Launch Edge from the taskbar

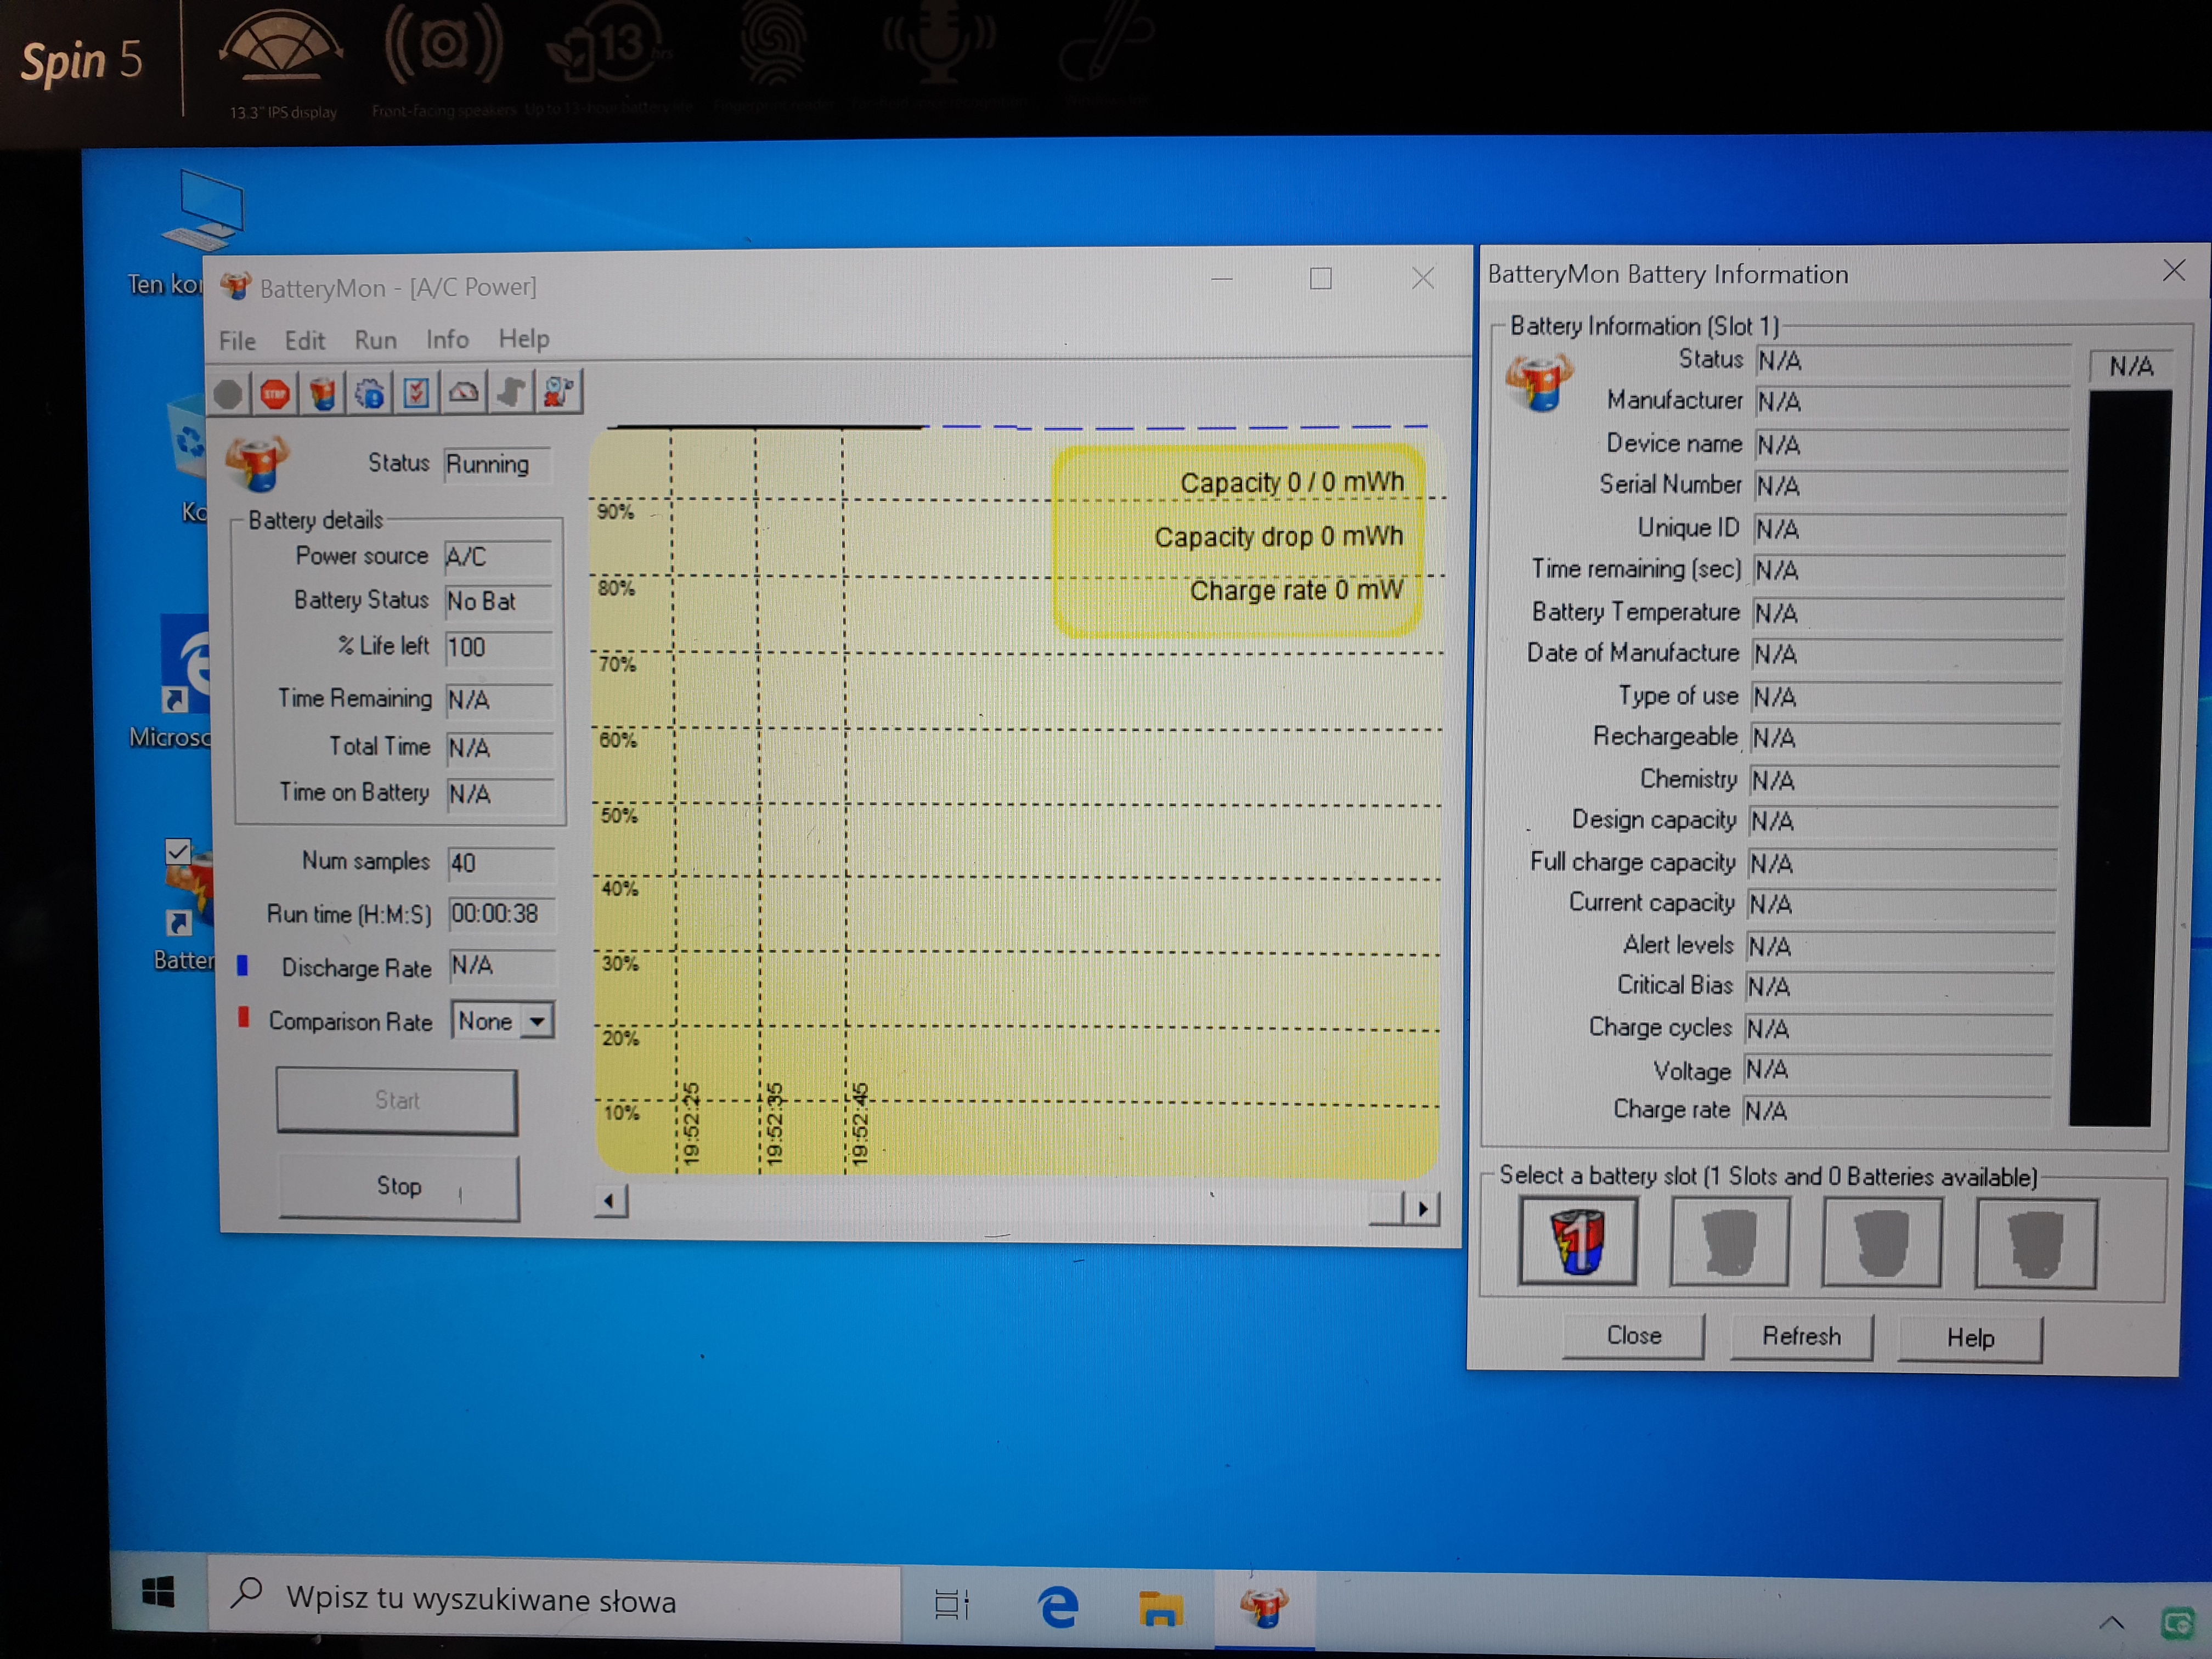click(1057, 1606)
